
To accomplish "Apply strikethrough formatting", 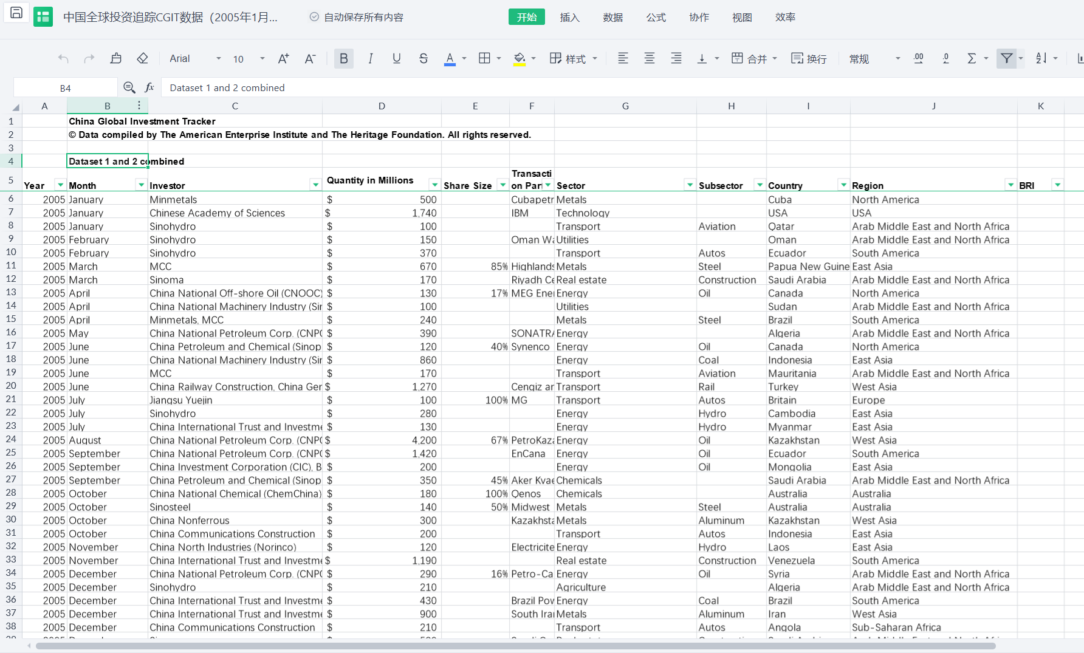I will click(424, 58).
